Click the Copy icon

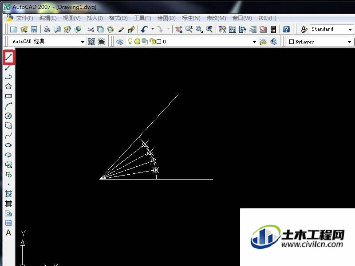tap(101, 29)
